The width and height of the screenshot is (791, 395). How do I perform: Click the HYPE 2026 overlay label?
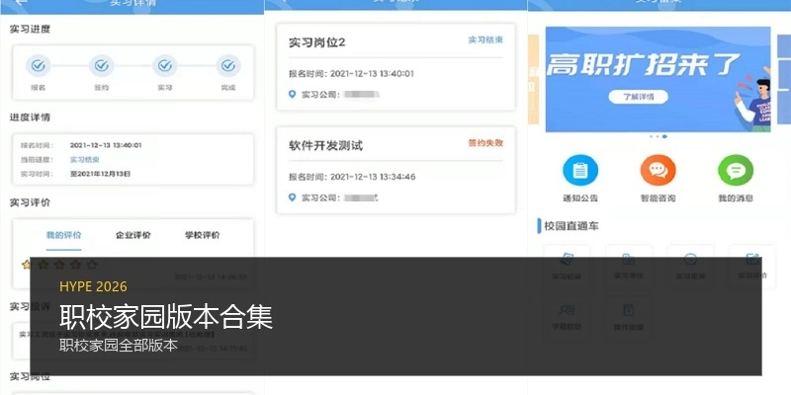93,286
